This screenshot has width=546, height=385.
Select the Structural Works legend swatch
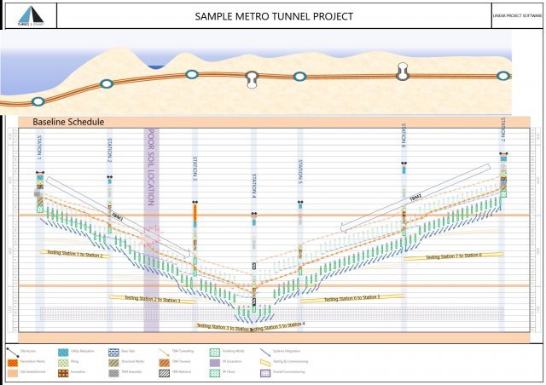click(113, 362)
